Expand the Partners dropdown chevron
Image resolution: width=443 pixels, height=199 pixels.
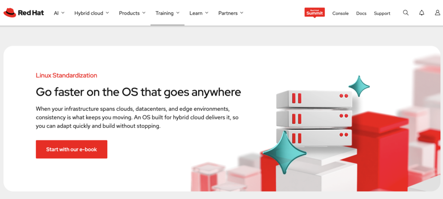[x=241, y=13]
